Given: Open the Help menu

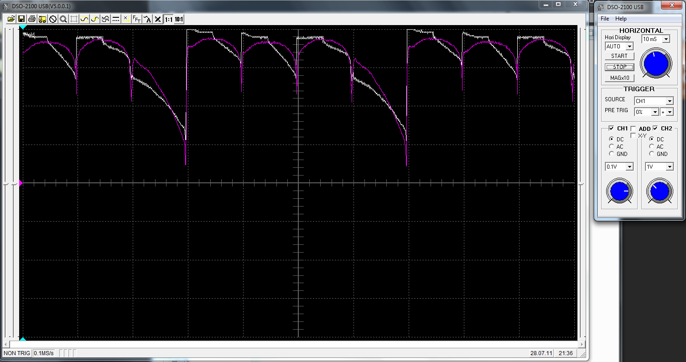Looking at the screenshot, I should click(x=621, y=19).
